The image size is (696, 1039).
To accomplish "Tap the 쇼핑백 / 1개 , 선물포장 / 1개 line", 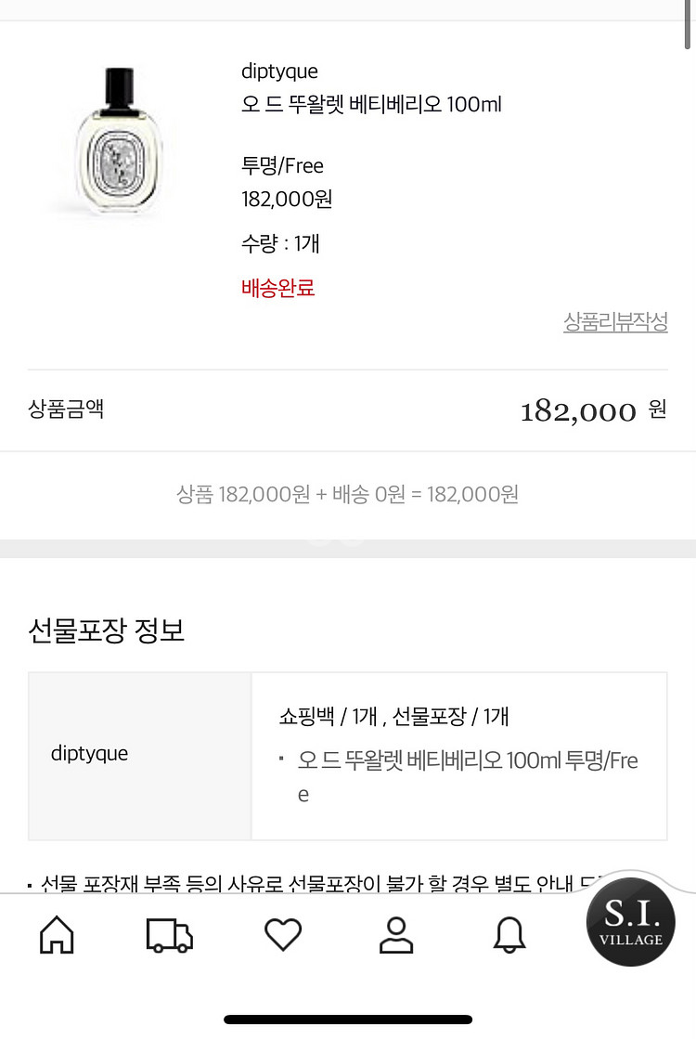I will tap(393, 717).
